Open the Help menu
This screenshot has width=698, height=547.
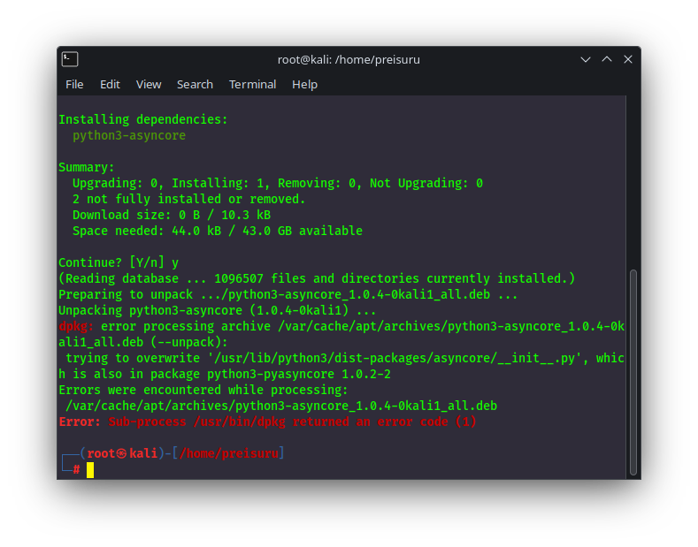304,84
